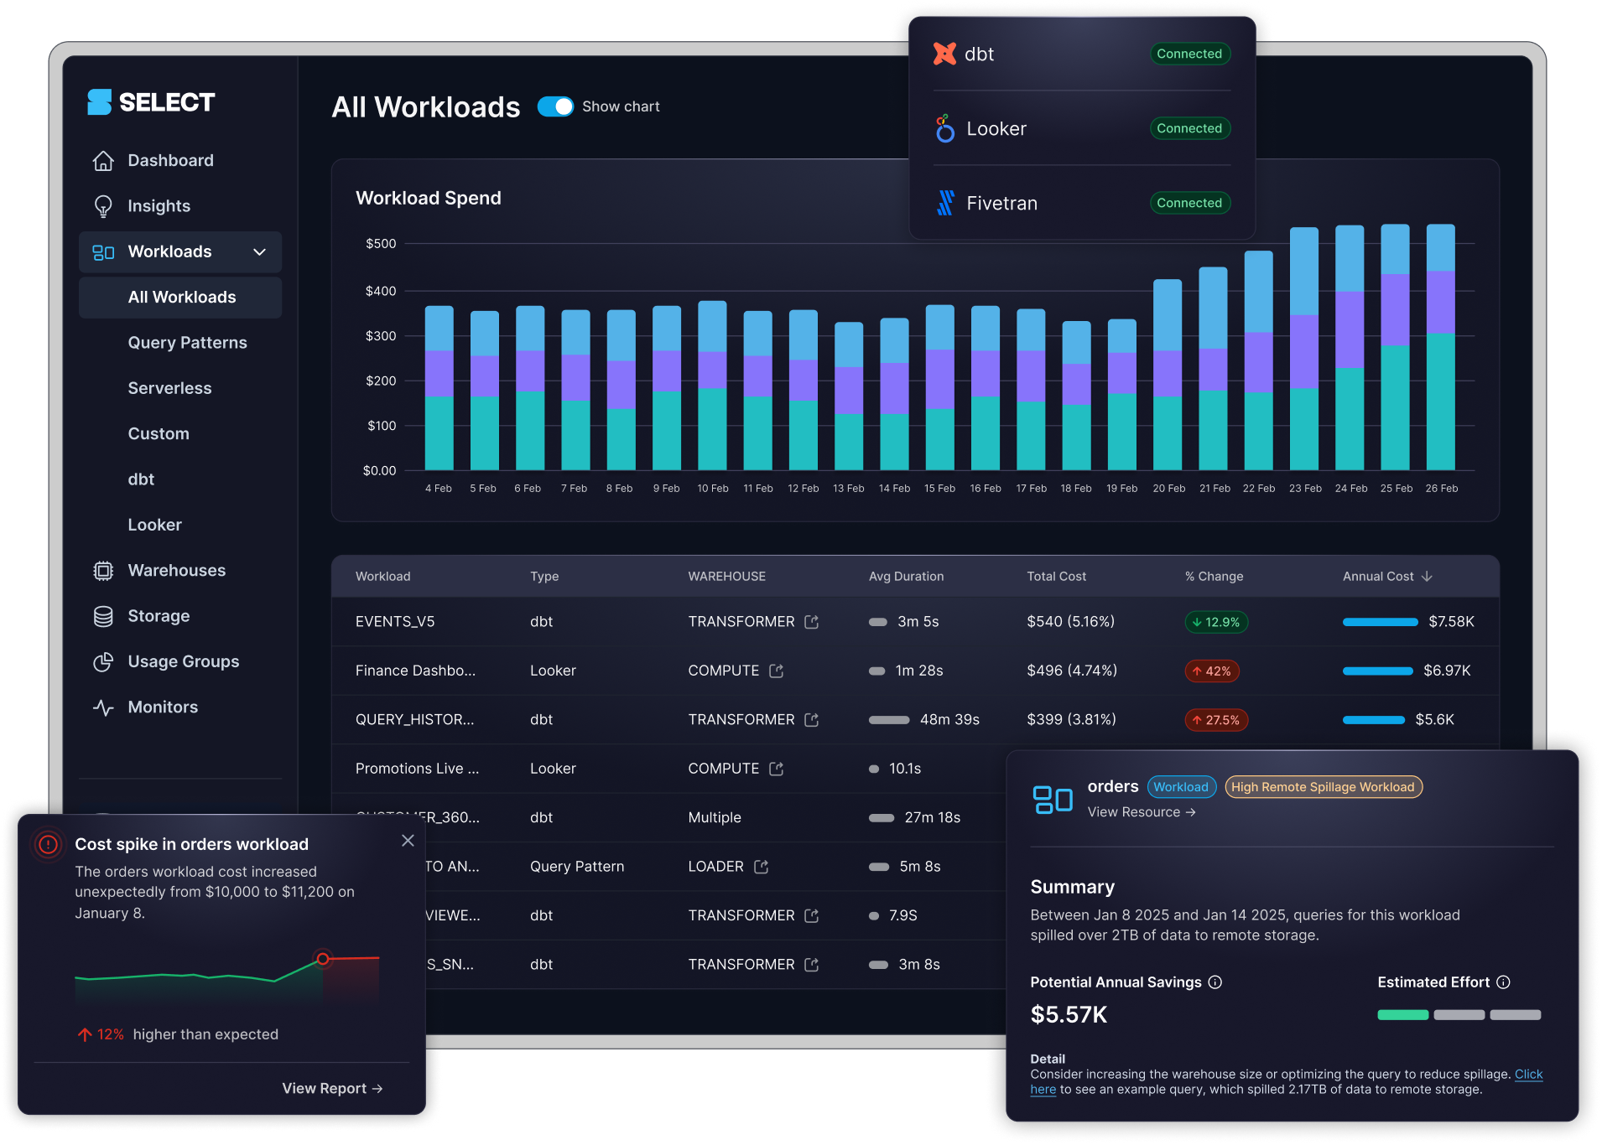The image size is (1602, 1145).
Task: Click the Insights lightbulb icon
Action: (x=103, y=206)
